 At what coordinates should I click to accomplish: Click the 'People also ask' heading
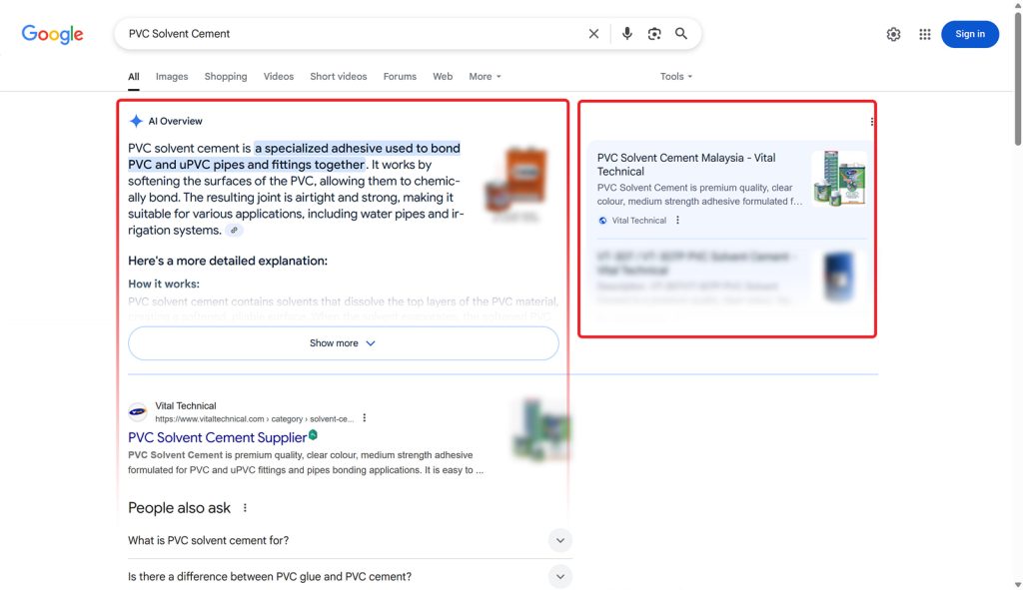tap(180, 508)
